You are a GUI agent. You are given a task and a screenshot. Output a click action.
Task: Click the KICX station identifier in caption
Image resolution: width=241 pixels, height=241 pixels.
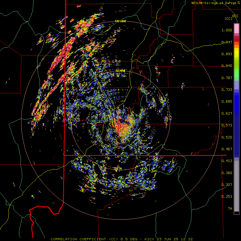pyautogui.click(x=150, y=239)
